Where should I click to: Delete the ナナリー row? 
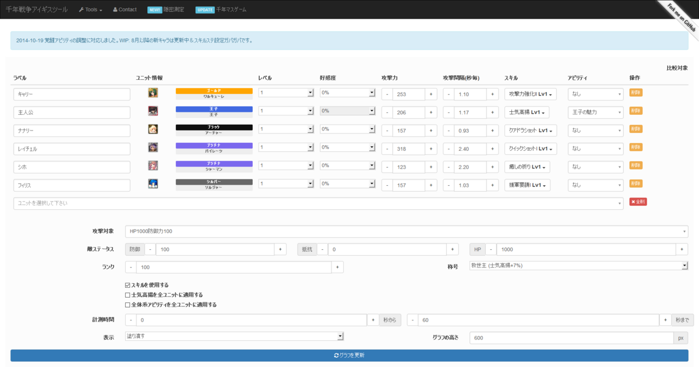coord(636,129)
